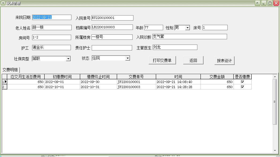Viewport: 280px width, 157px height.
Task: Click the 打印交费单 button
Action: (162, 60)
